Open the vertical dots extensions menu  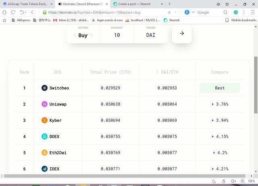click(x=244, y=12)
